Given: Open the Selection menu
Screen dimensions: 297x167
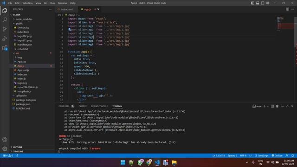Looking at the screenshot, I should click(27, 3).
